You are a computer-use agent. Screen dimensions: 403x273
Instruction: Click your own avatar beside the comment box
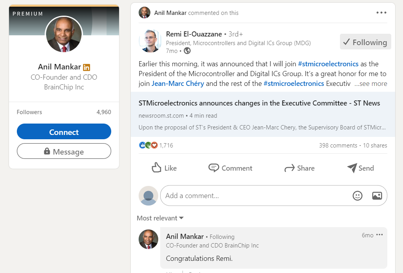(x=148, y=196)
